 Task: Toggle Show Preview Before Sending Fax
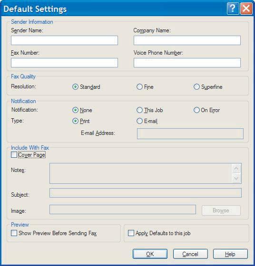point(14,233)
